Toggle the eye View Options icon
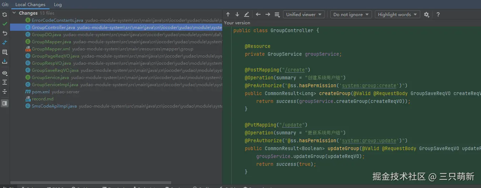Viewport: 481px width, 188px height. (x=5, y=73)
